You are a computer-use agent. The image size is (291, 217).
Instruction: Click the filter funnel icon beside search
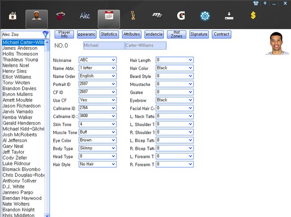[46, 34]
